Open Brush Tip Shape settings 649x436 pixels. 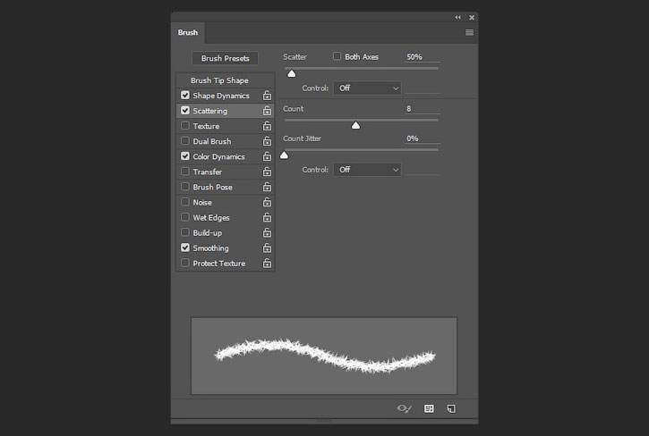pyautogui.click(x=219, y=80)
